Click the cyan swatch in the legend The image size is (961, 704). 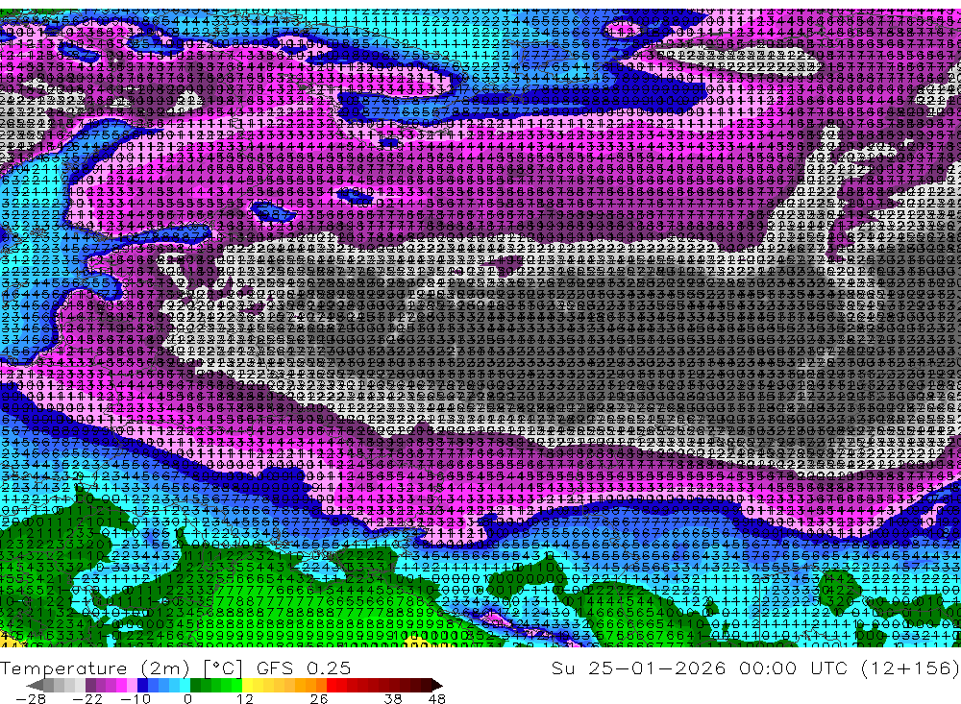tap(185, 685)
